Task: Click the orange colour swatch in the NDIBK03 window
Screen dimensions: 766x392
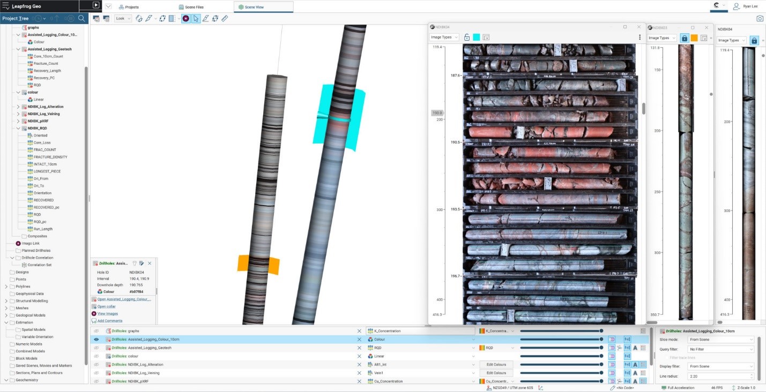Action: click(694, 38)
